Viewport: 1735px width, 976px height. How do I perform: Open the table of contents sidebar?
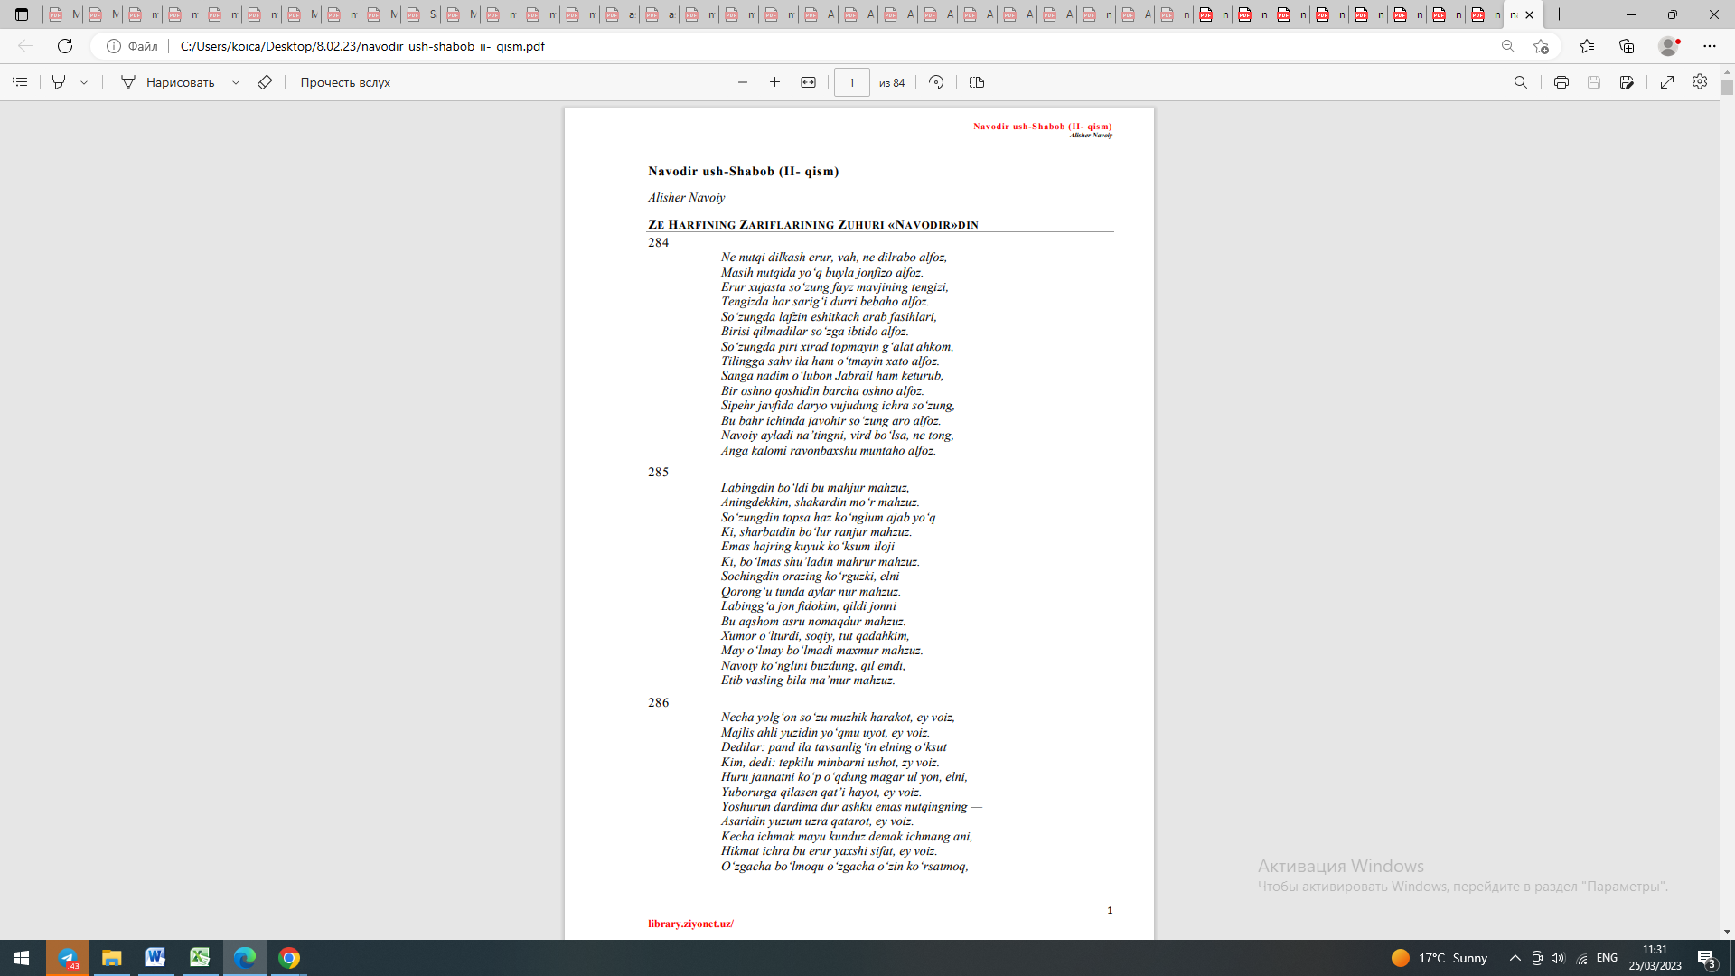coord(20,82)
